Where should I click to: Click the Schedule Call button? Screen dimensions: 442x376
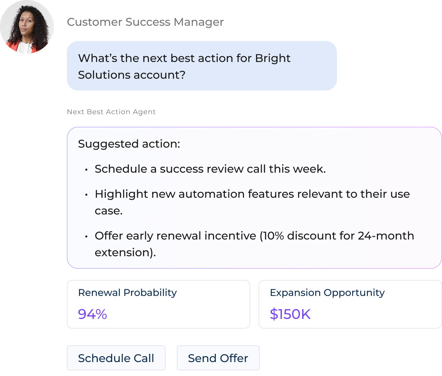coord(116,358)
